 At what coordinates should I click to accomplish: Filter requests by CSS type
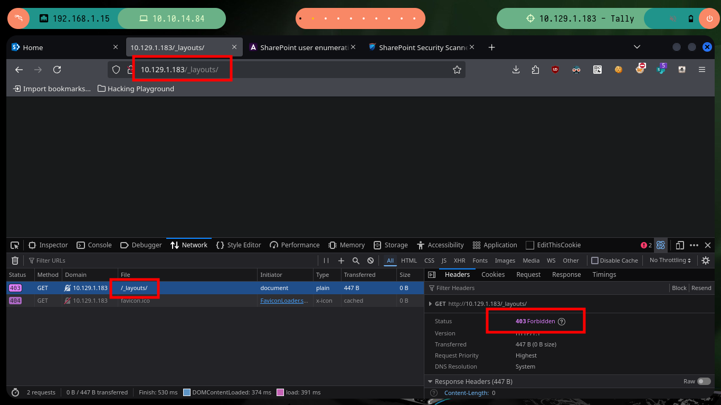pyautogui.click(x=430, y=261)
